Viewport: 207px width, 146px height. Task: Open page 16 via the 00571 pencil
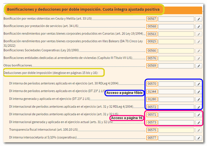pyautogui.click(x=198, y=115)
